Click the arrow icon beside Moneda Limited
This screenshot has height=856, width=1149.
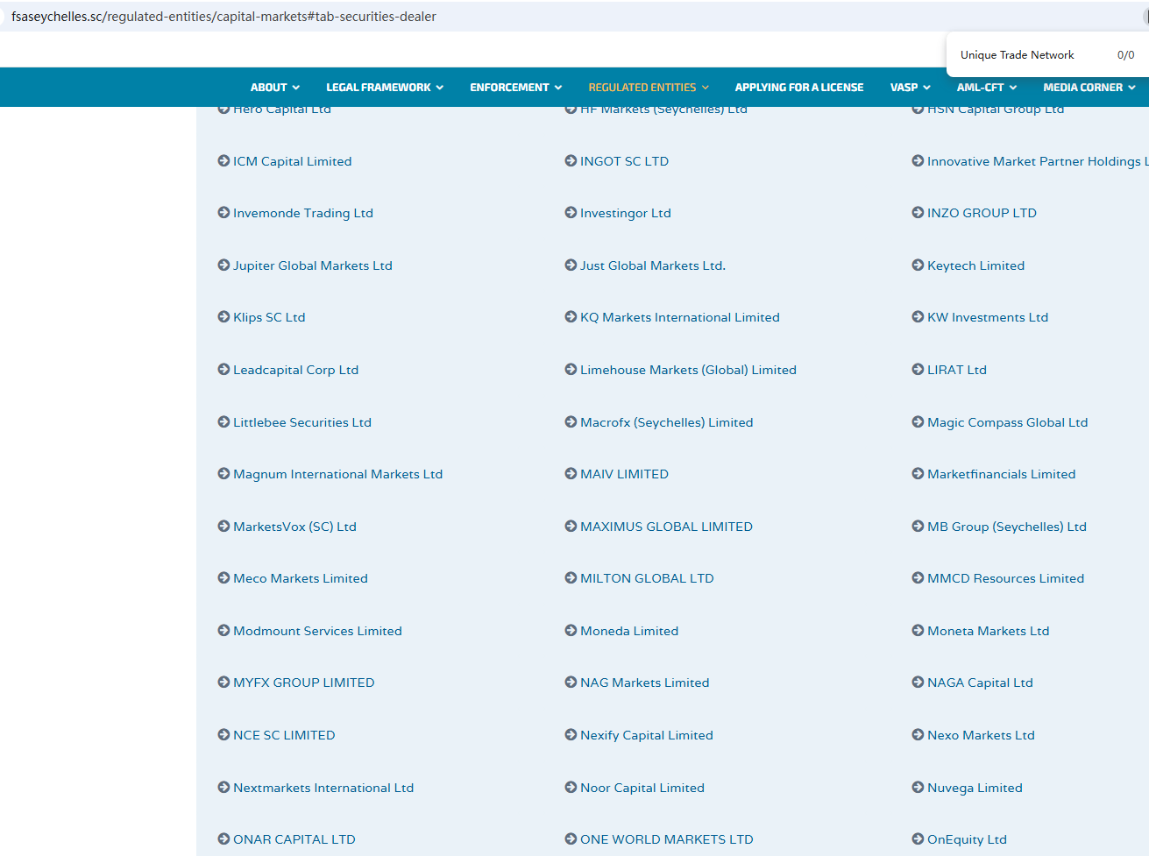coord(571,631)
